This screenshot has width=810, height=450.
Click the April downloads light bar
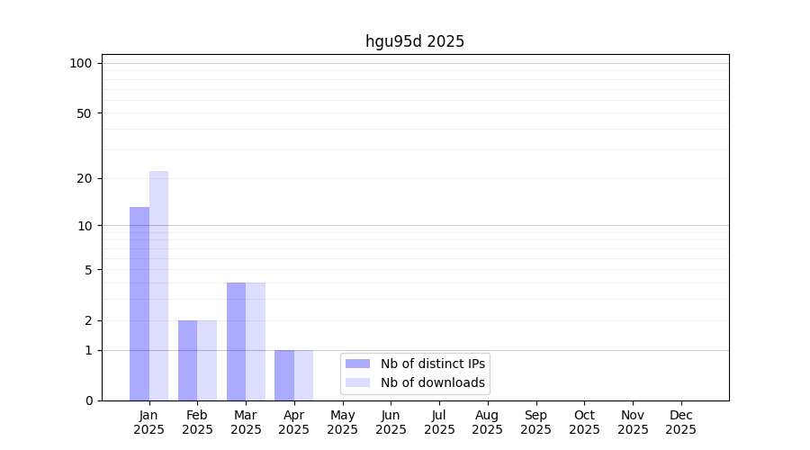point(304,375)
